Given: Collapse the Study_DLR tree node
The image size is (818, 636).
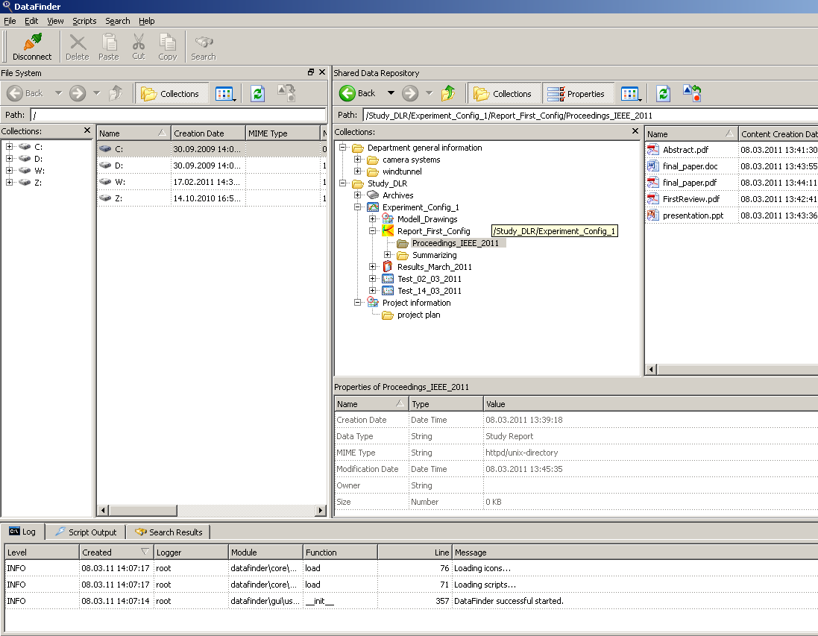Looking at the screenshot, I should [x=343, y=183].
